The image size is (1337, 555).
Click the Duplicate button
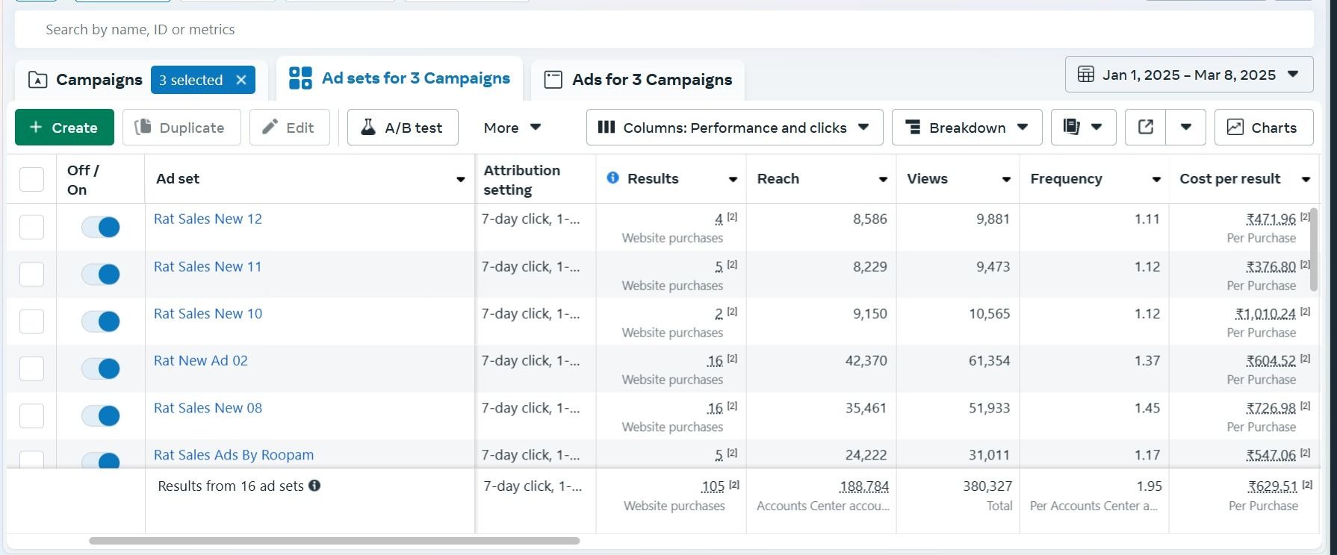[181, 128]
